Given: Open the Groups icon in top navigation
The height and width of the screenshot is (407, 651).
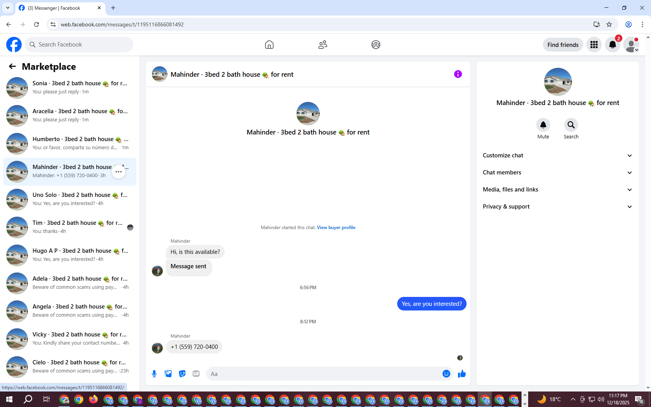Looking at the screenshot, I should coord(376,45).
